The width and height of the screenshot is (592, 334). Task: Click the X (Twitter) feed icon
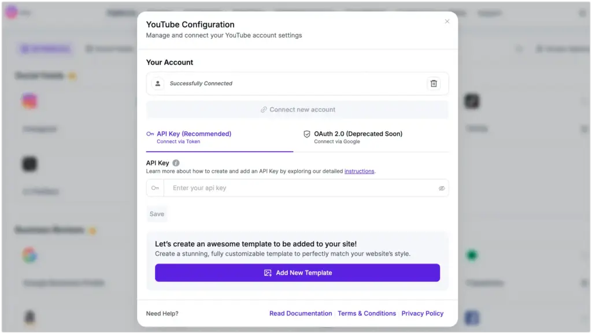(x=29, y=164)
